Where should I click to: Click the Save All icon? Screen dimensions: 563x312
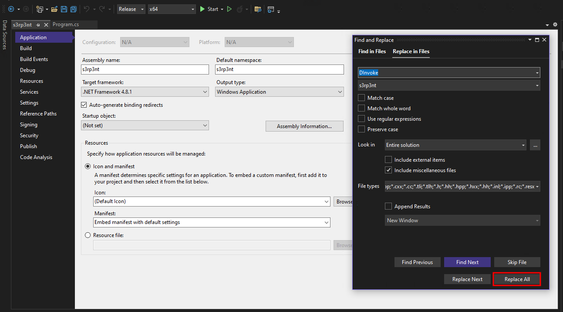click(74, 9)
